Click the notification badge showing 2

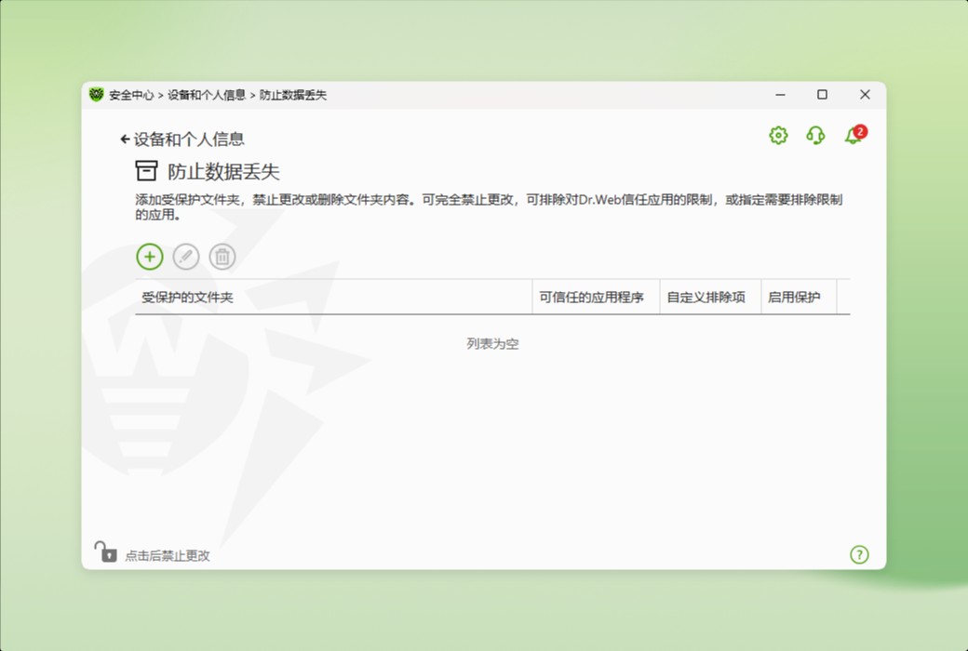click(858, 131)
